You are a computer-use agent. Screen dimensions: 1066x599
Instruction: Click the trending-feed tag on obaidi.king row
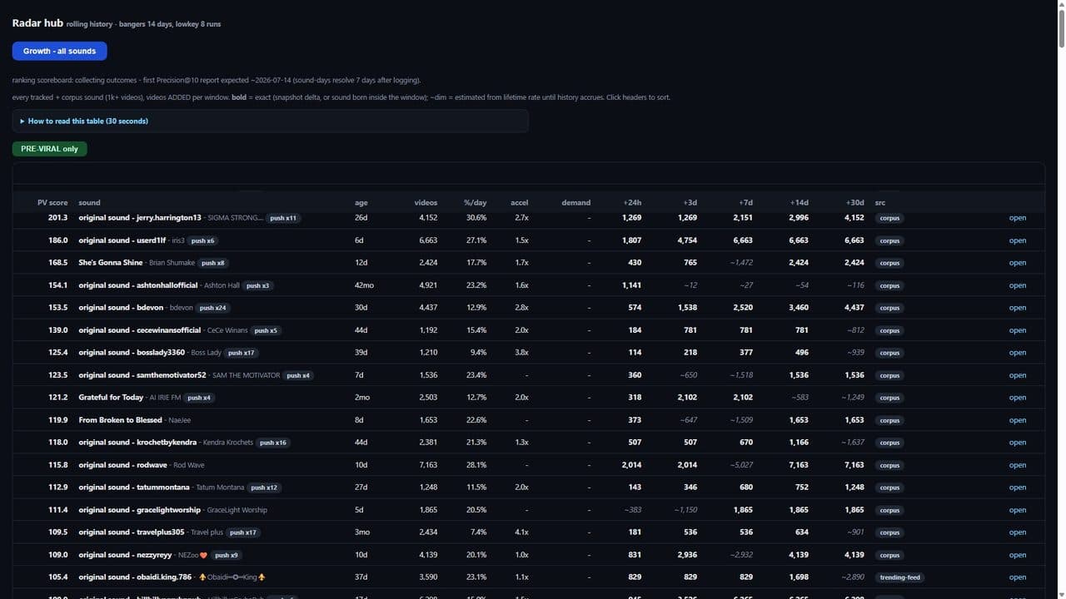point(900,577)
